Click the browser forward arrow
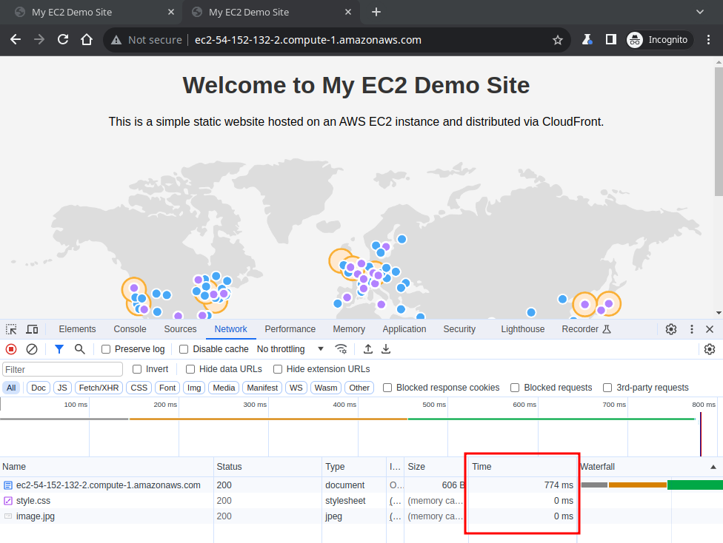 coord(39,40)
